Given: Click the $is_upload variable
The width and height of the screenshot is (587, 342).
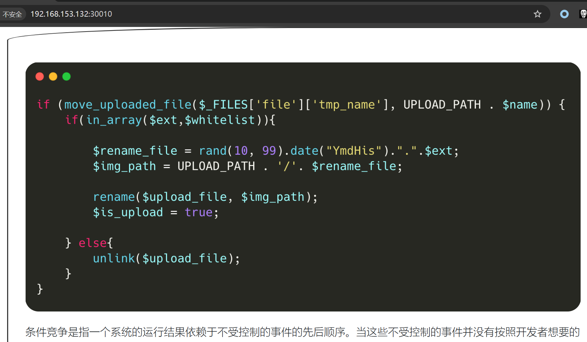Looking at the screenshot, I should pos(128,212).
